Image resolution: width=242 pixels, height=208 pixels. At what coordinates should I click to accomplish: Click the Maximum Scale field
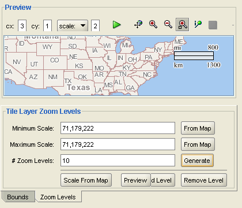[118, 144]
